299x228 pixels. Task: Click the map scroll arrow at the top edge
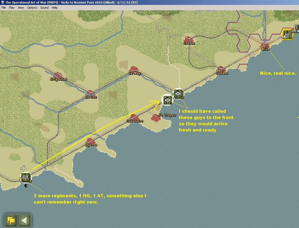tap(196, 13)
